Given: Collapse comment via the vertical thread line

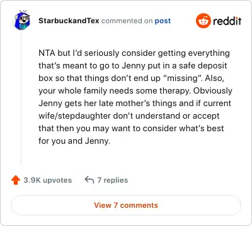Looking at the screenshot, I should tap(21, 99).
